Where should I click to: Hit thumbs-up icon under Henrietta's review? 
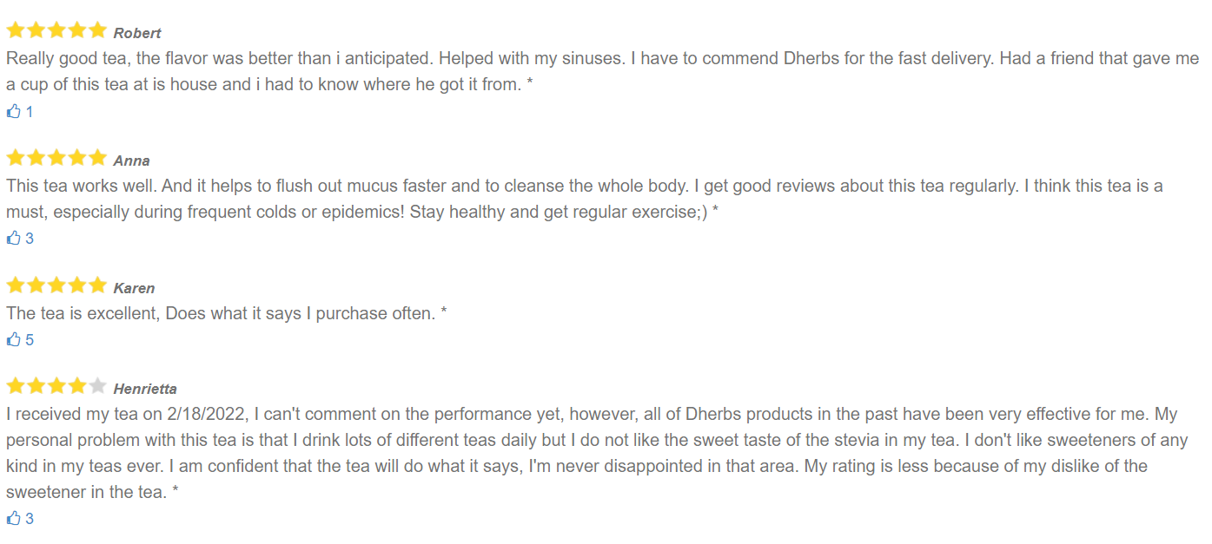13,518
